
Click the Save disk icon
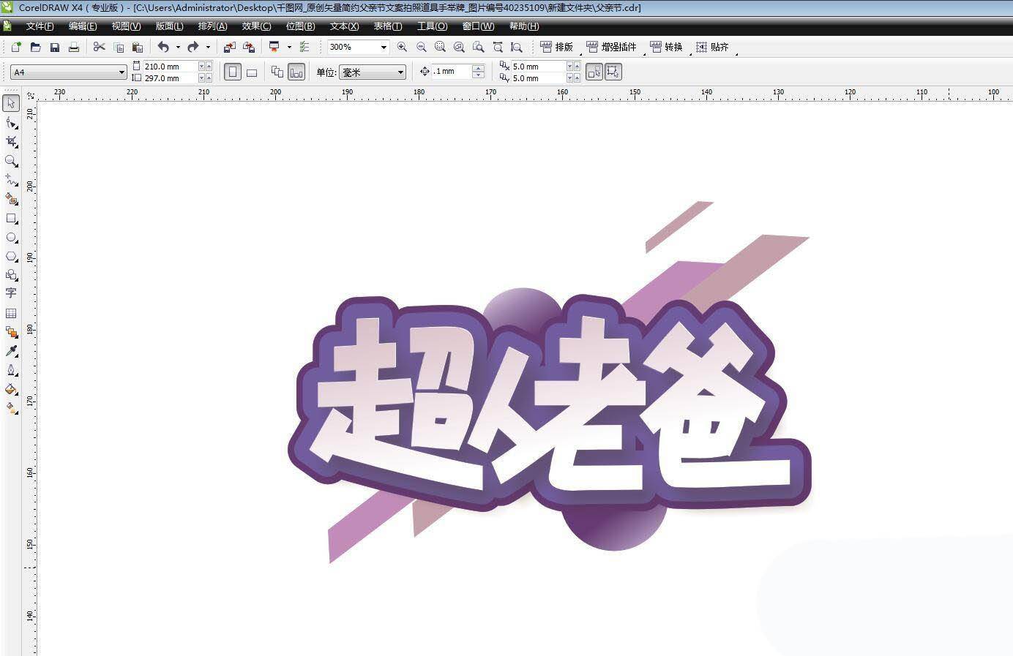55,48
